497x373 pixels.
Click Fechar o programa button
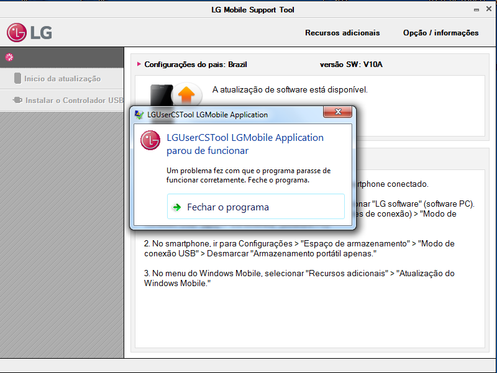256,207
